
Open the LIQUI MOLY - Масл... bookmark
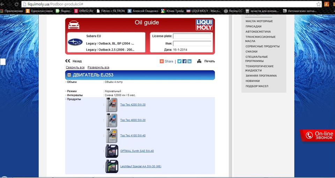(203, 11)
